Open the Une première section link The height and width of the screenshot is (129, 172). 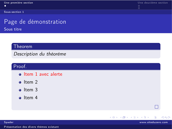click(18, 3)
